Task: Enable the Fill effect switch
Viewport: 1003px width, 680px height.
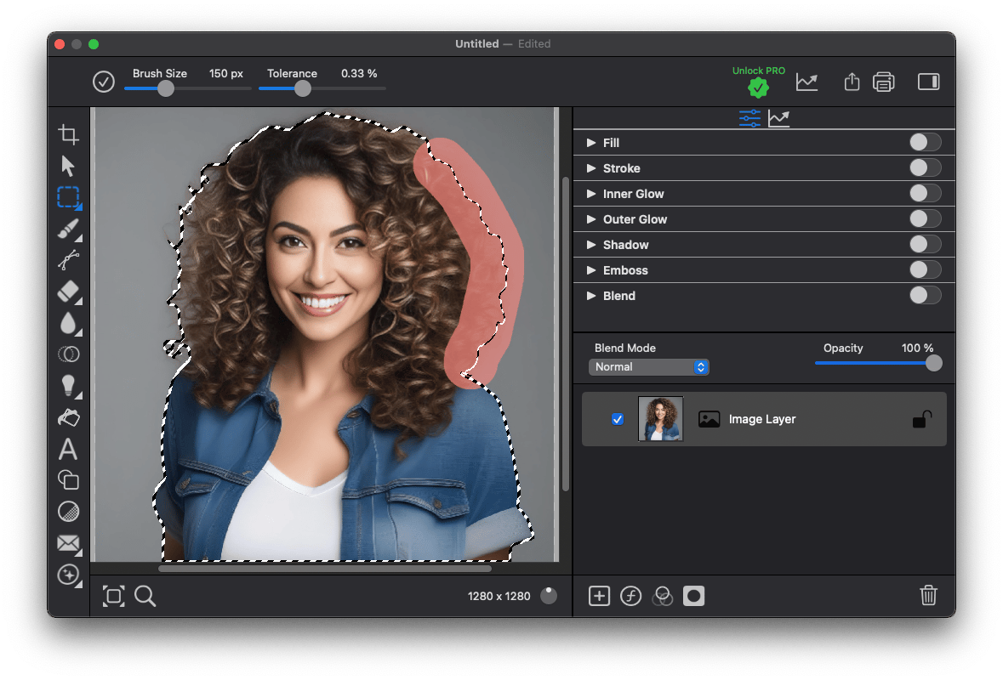Action: [x=925, y=142]
